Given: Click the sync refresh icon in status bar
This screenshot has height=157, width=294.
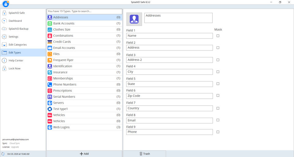Looking at the screenshot, I should (x=3, y=154).
